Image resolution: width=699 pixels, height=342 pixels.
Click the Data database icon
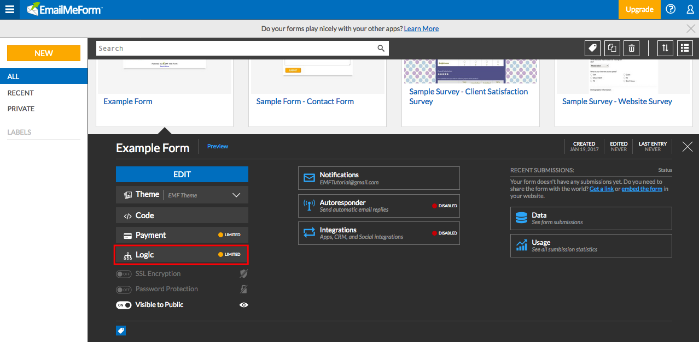point(521,218)
